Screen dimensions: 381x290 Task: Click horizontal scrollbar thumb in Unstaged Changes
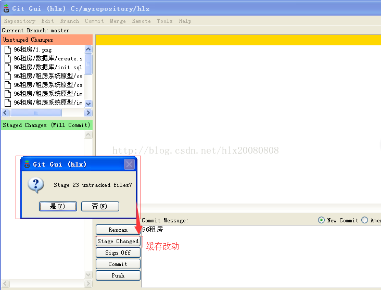(36, 113)
